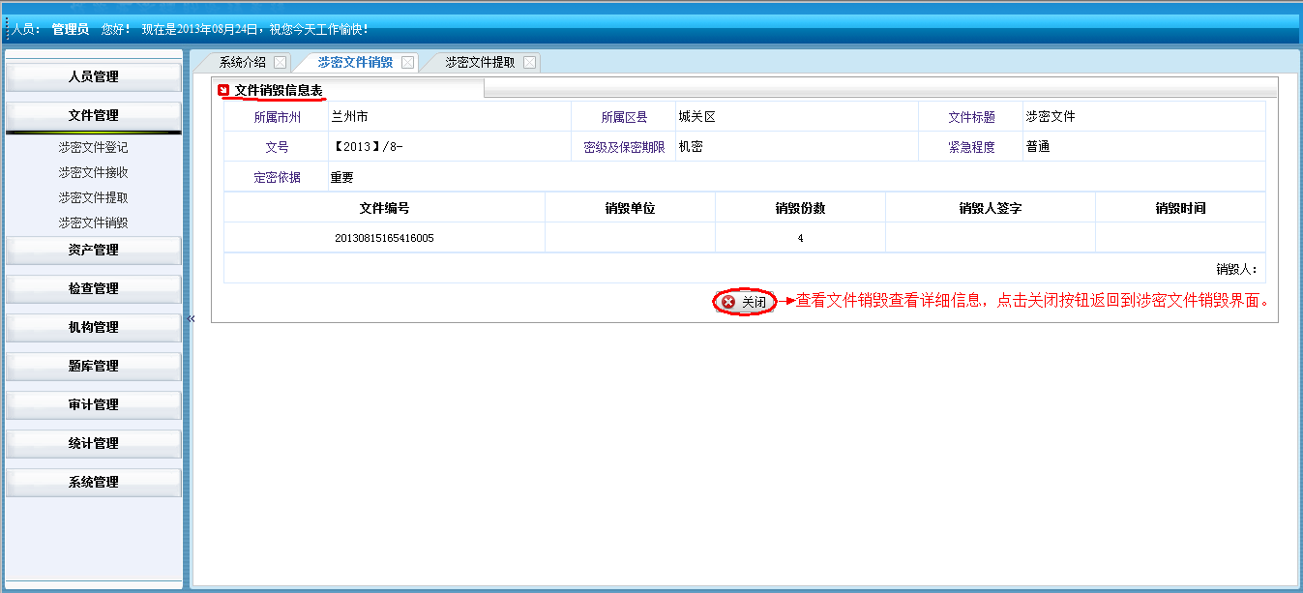This screenshot has height=593, width=1303.
Task: Click the 销毁份数 value 4
Action: point(800,238)
